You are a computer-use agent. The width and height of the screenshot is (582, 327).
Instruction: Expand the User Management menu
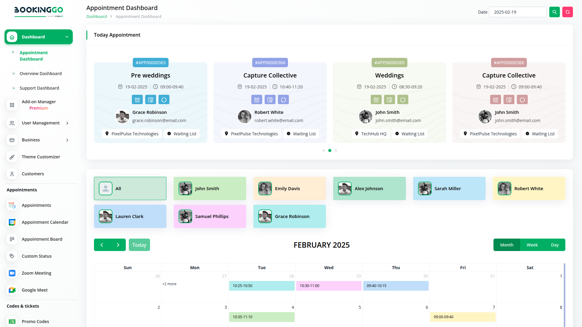(x=41, y=123)
